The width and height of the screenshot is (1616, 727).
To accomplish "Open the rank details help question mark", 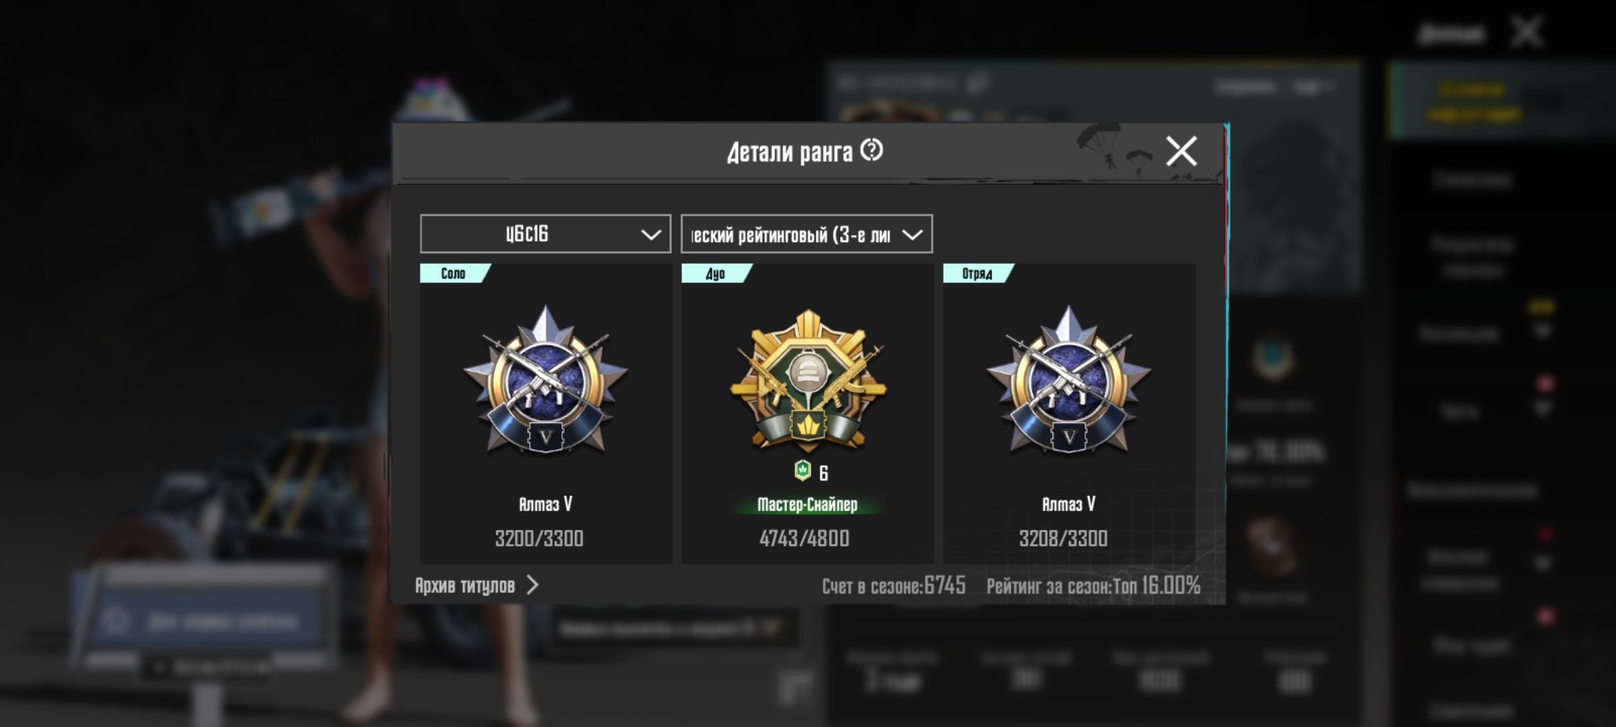I will coord(872,150).
